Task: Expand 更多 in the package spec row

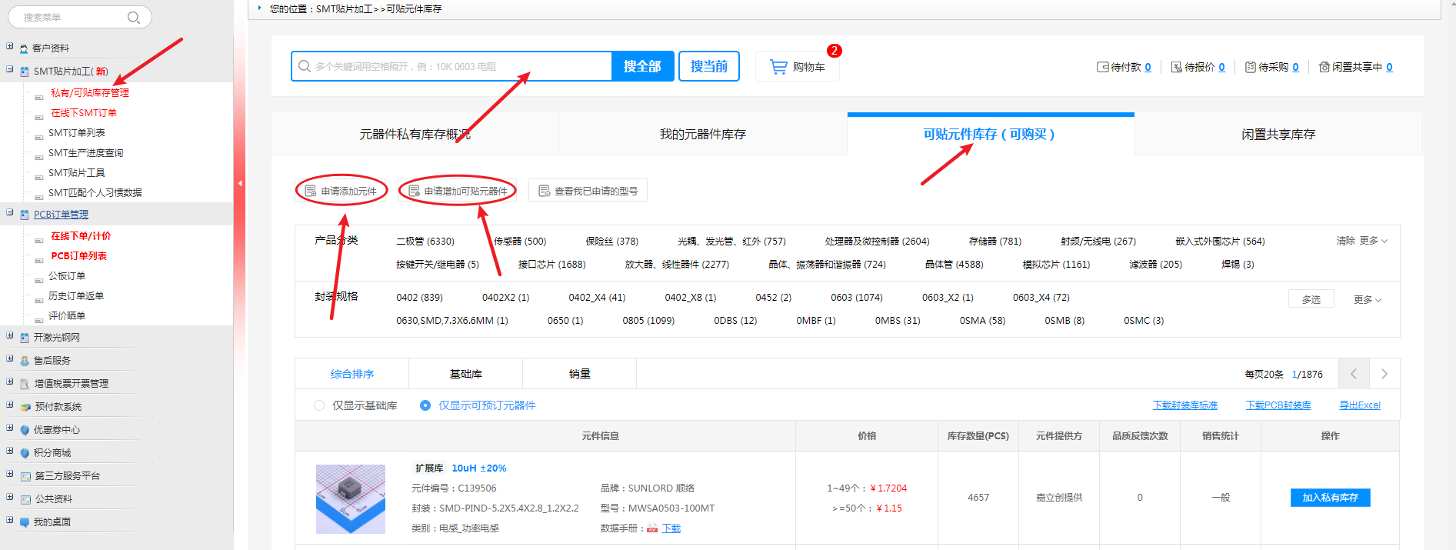Action: 1367,300
